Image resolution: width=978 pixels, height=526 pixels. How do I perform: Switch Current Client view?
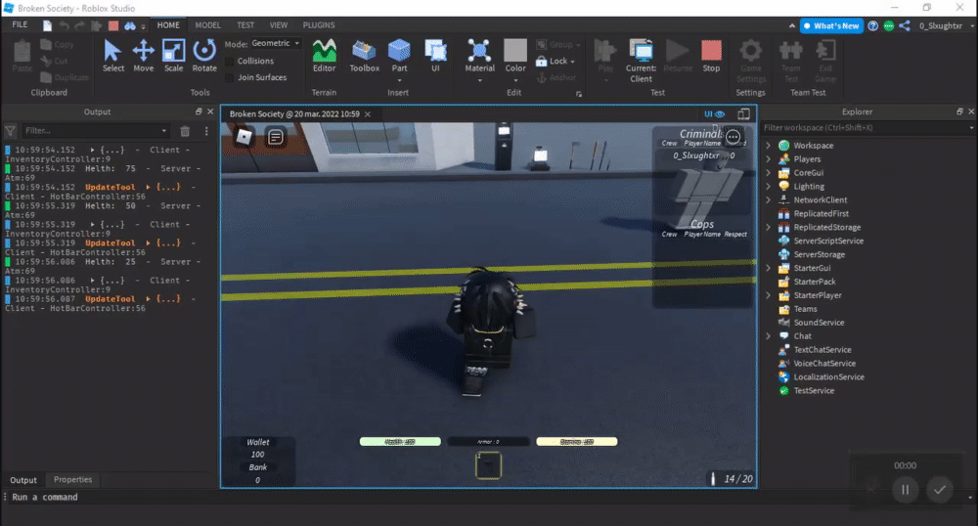pos(641,61)
